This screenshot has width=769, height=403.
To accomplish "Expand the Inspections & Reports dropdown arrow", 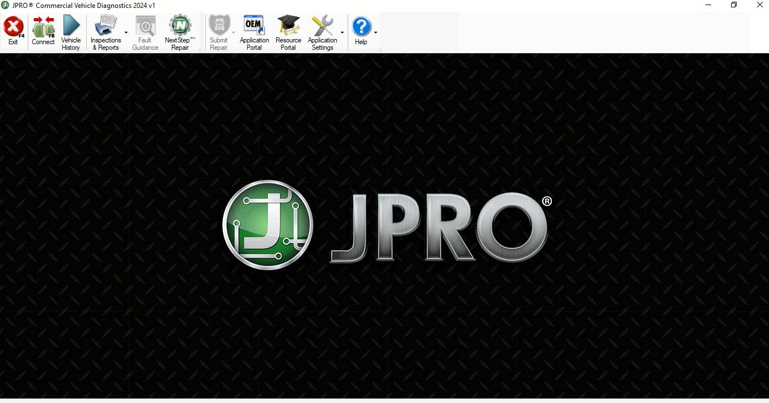I will (x=126, y=33).
